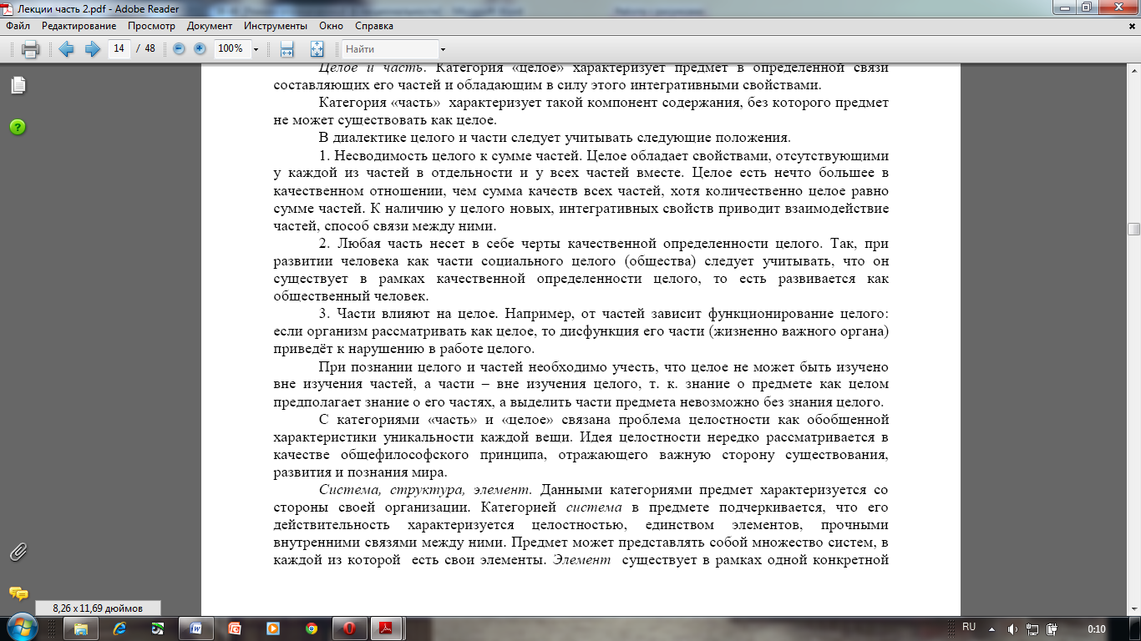Click the italic heading 'Целое и часть'

pyautogui.click(x=371, y=68)
